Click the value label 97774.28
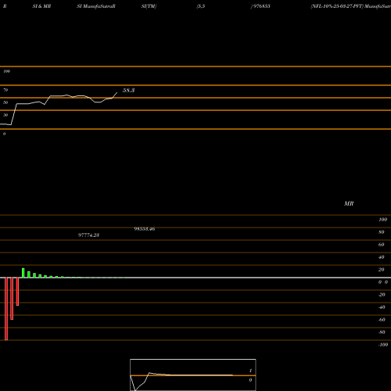This screenshot has width=391, height=391. 88,235
